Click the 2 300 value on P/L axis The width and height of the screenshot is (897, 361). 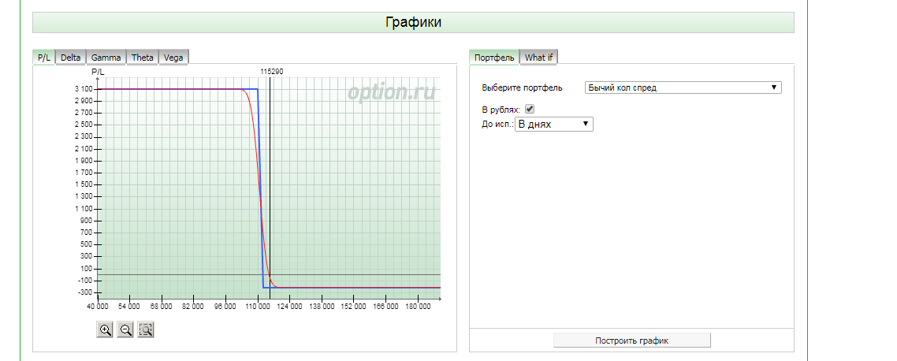[x=83, y=136]
